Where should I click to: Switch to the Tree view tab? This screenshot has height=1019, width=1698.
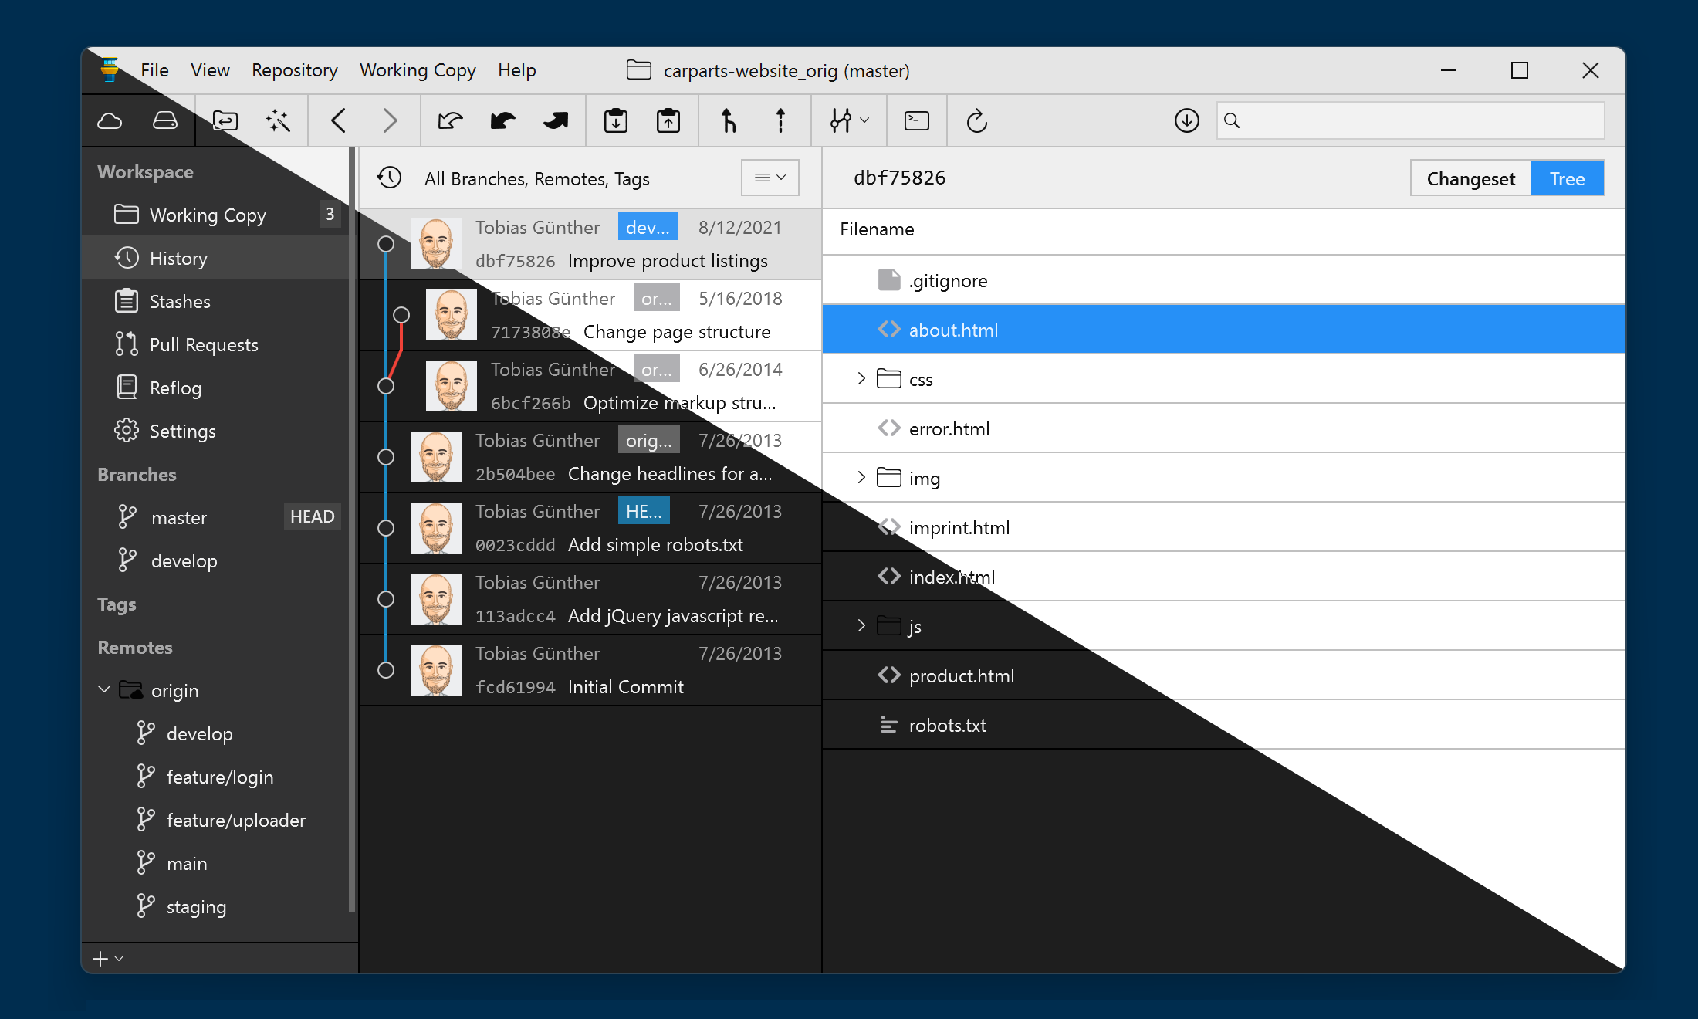[1568, 178]
